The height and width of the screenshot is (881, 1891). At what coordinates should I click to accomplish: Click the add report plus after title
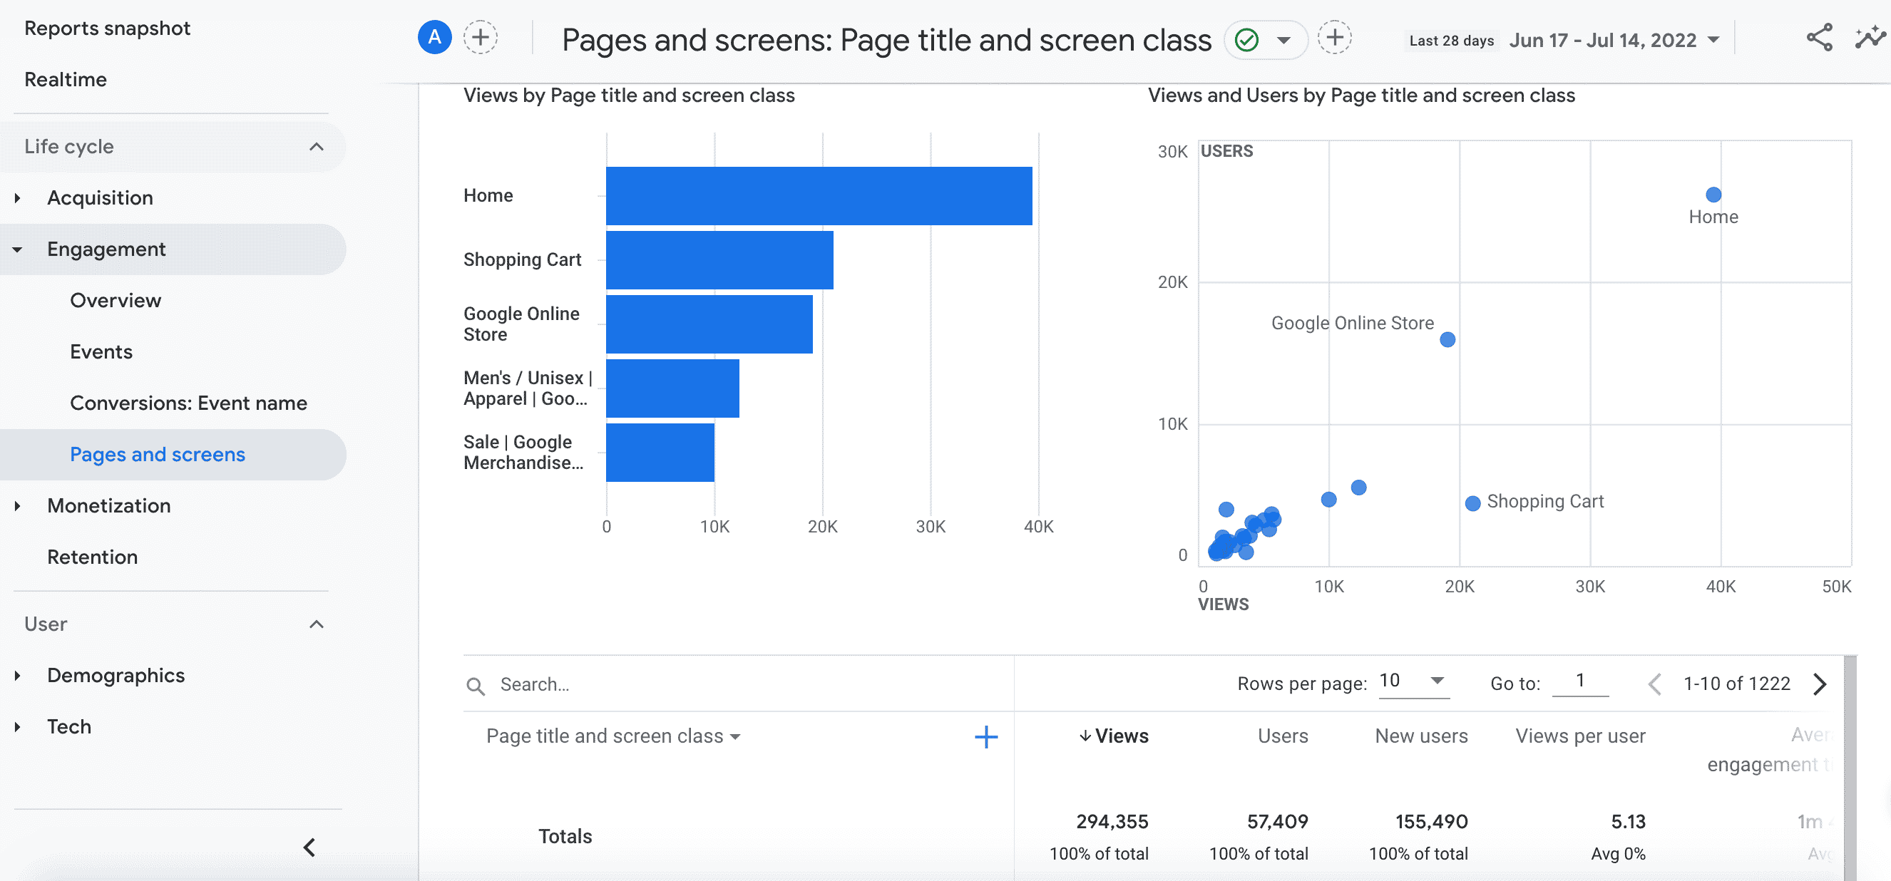point(1334,37)
